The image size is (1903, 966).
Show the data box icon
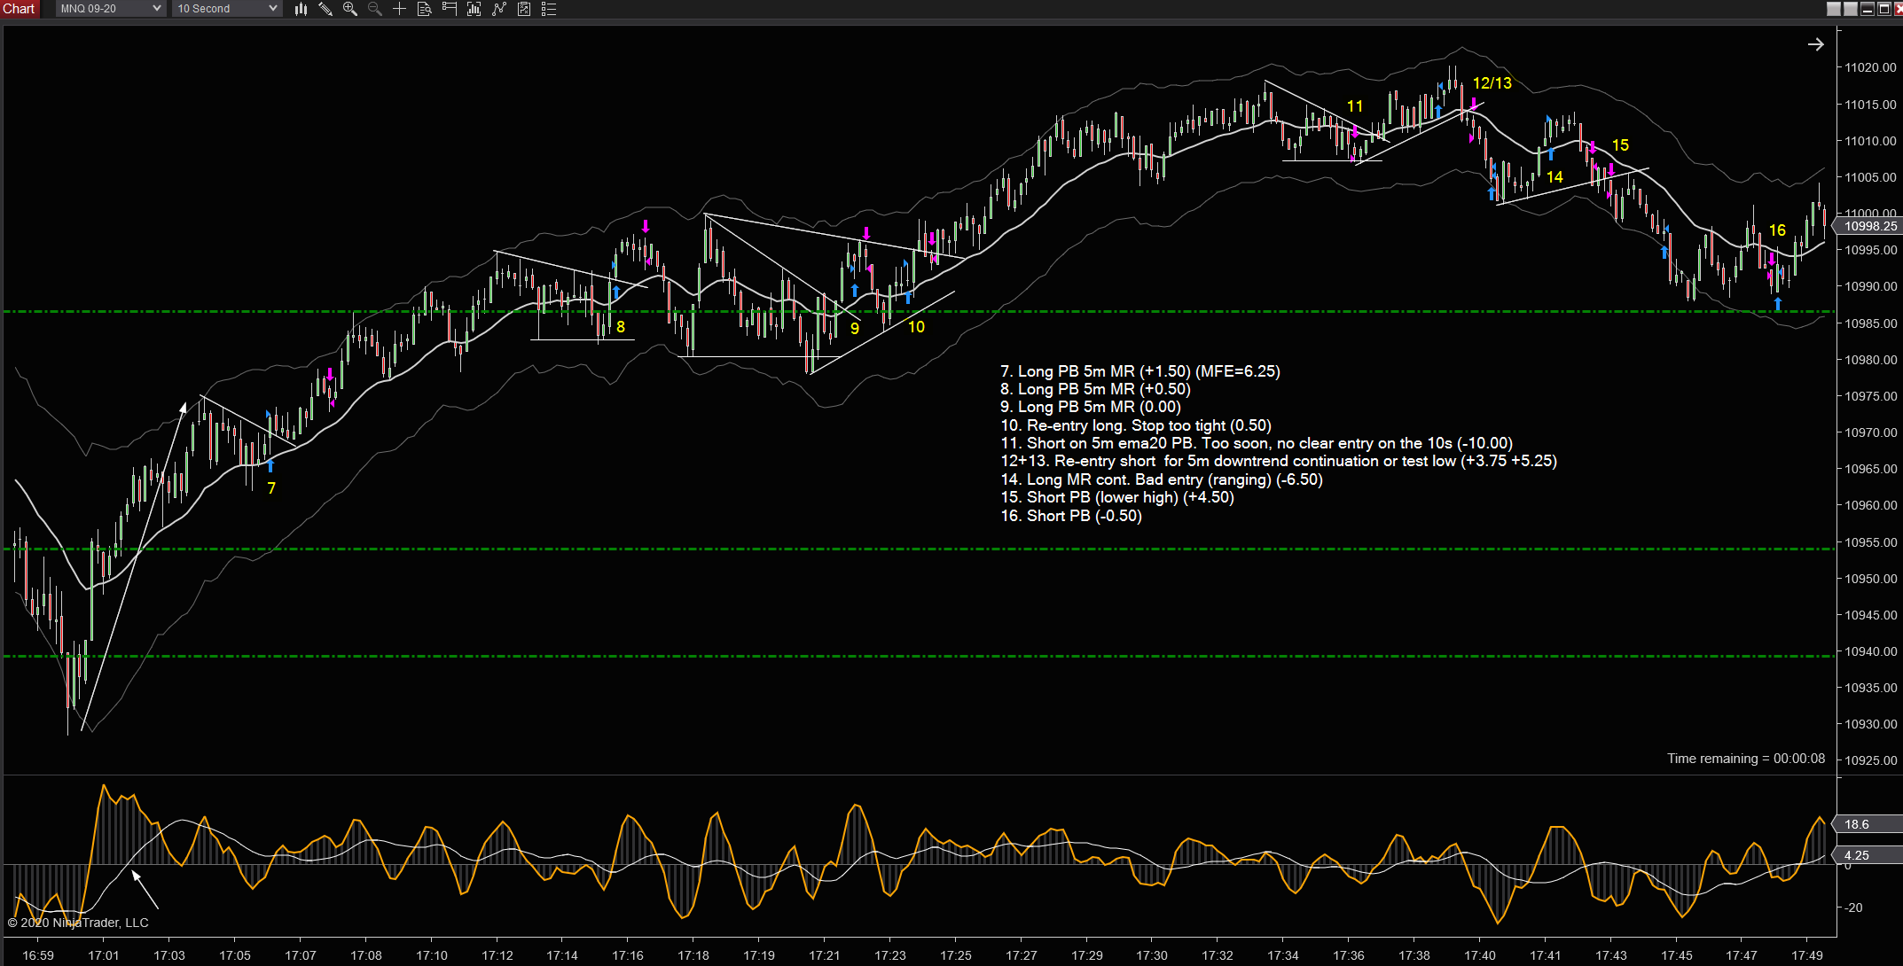(425, 9)
